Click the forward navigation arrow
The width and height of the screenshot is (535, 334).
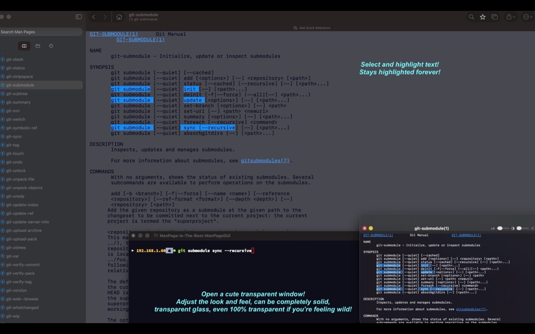pyautogui.click(x=105, y=17)
